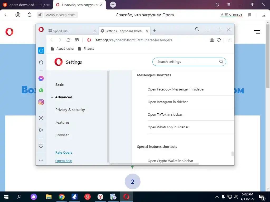Image resolution: width=270 pixels, height=202 pixels.
Task: Open Basic settings category
Action: click(x=59, y=85)
